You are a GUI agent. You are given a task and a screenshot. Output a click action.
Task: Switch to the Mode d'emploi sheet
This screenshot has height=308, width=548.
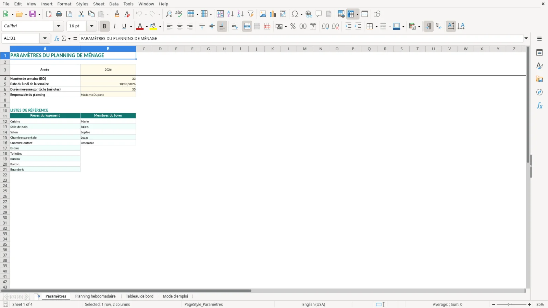pyautogui.click(x=175, y=296)
